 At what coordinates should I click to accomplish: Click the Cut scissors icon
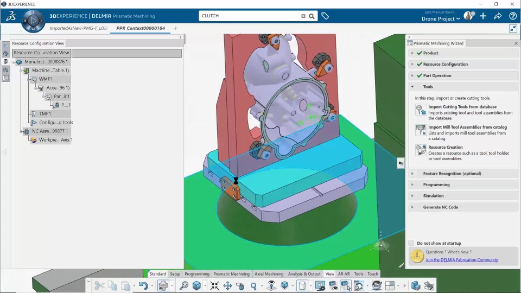pos(99,286)
